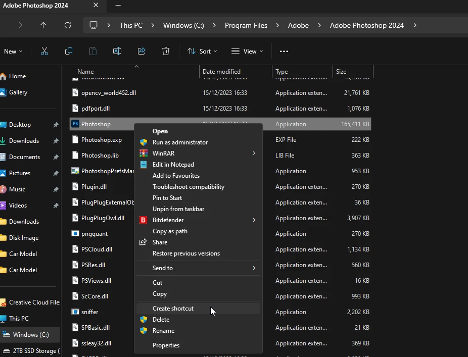This screenshot has height=357, width=468.
Task: Click the PhotoshopPrefsManager file icon
Action: (75, 171)
